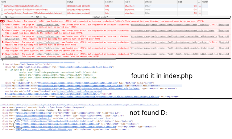232x139 pixels.
Task: Select the highlighted Roboto+Slab link element line
Action: (92, 86)
